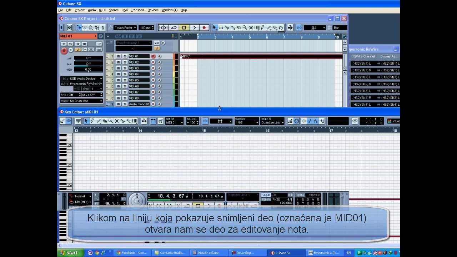This screenshot has width=457, height=257.
Task: Toggle Autoscroll button in Project toolbar
Action: point(290,27)
